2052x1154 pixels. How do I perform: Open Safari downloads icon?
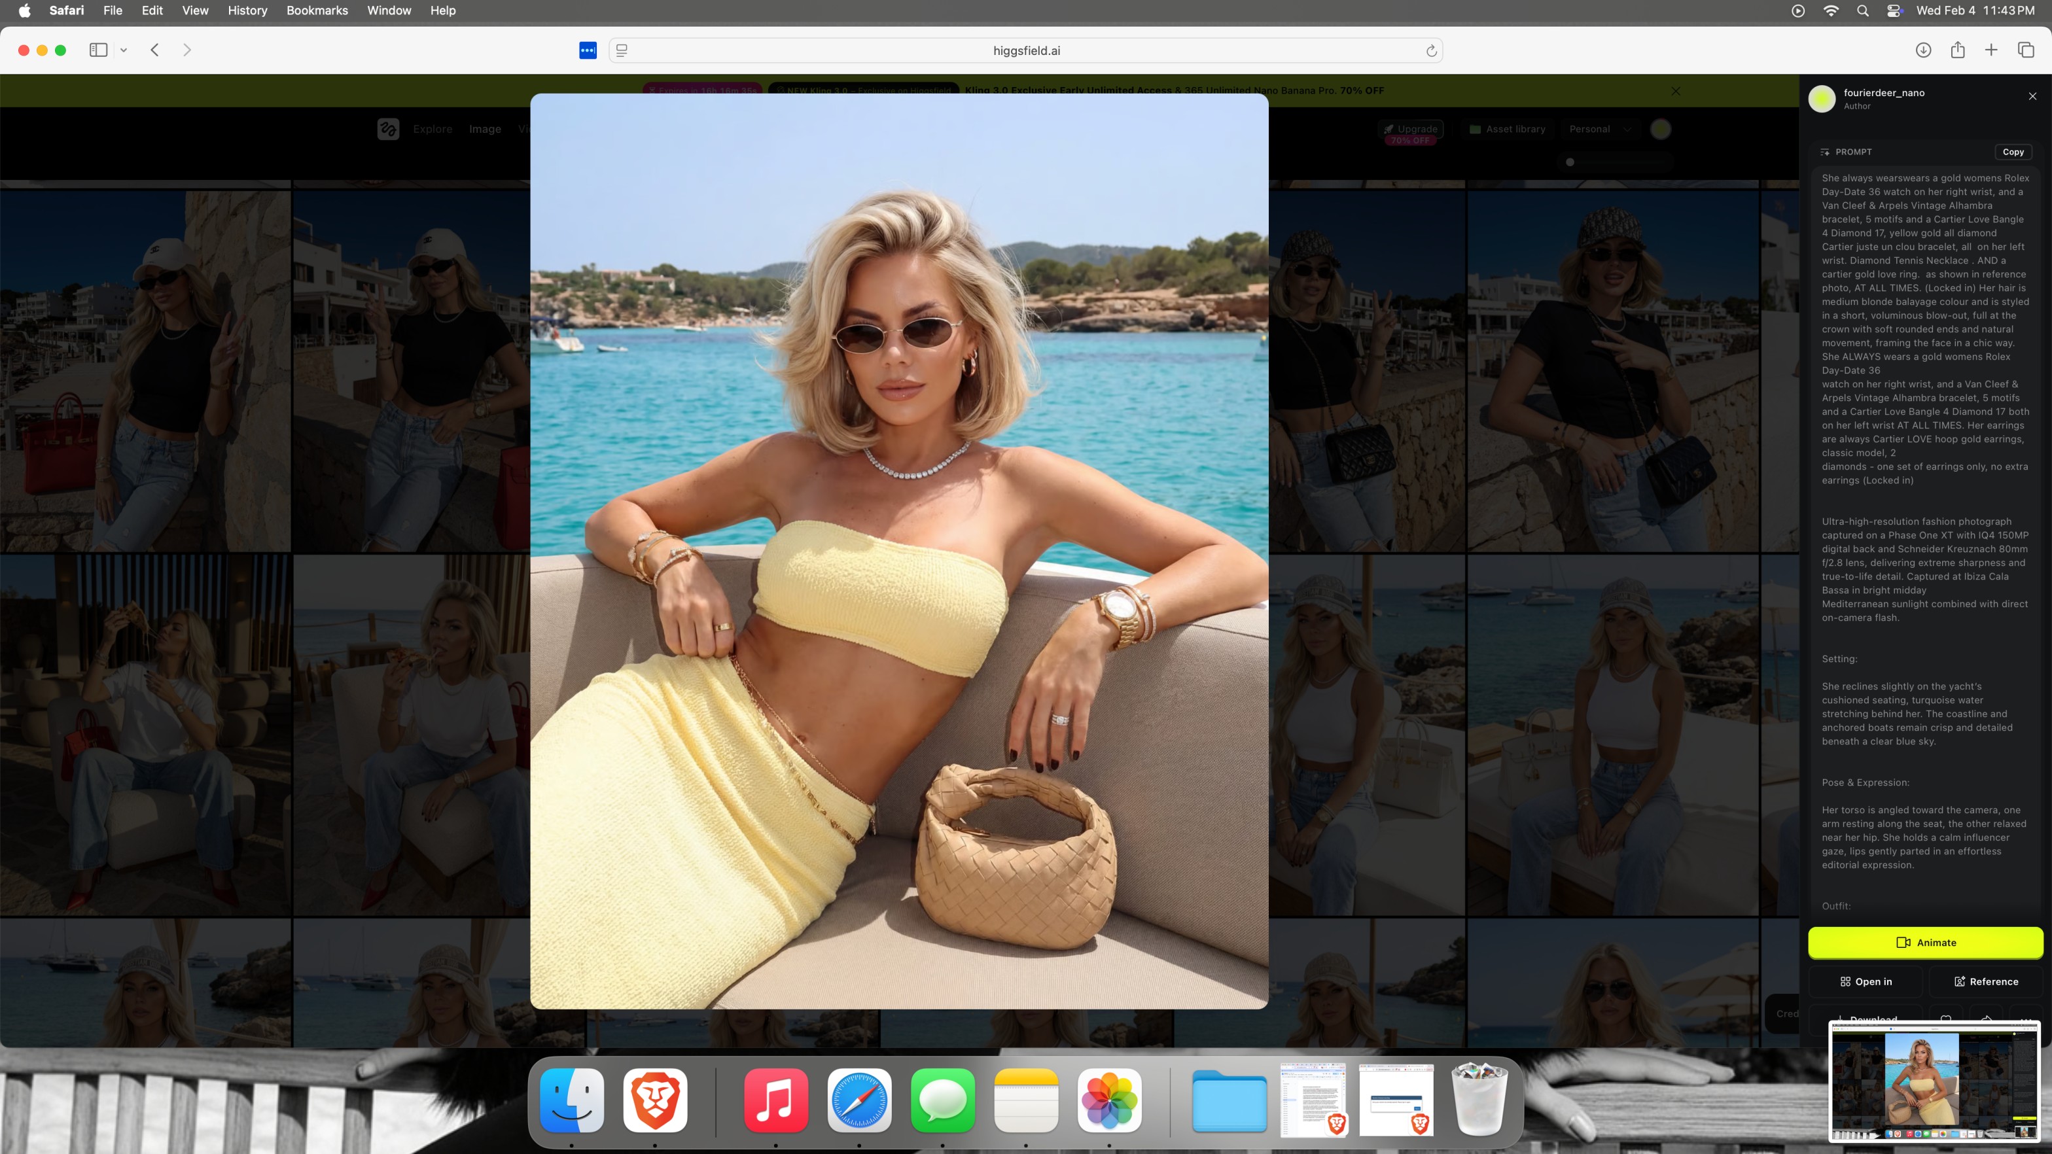pyautogui.click(x=1923, y=50)
